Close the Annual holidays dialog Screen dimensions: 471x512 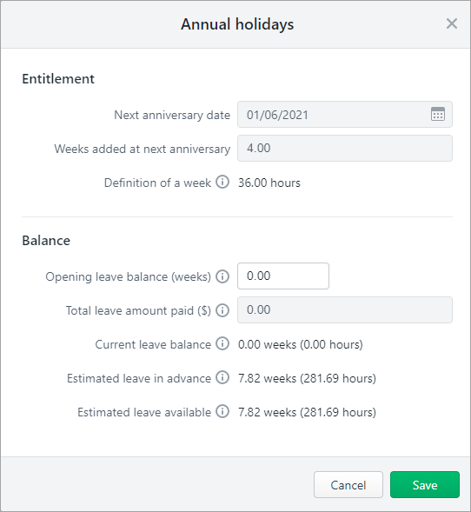click(x=452, y=23)
